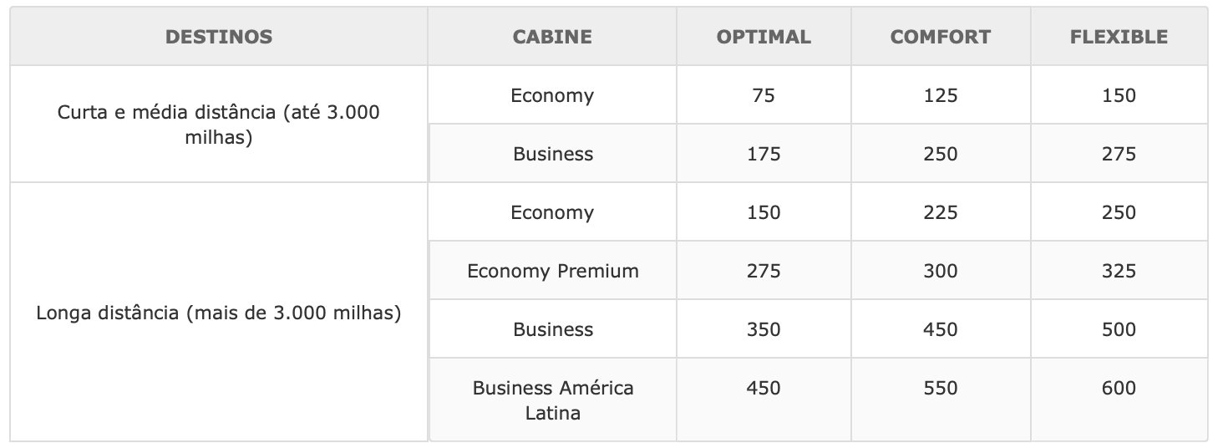Select the OPTIMAL column header
The height and width of the screenshot is (443, 1218).
pos(764,37)
